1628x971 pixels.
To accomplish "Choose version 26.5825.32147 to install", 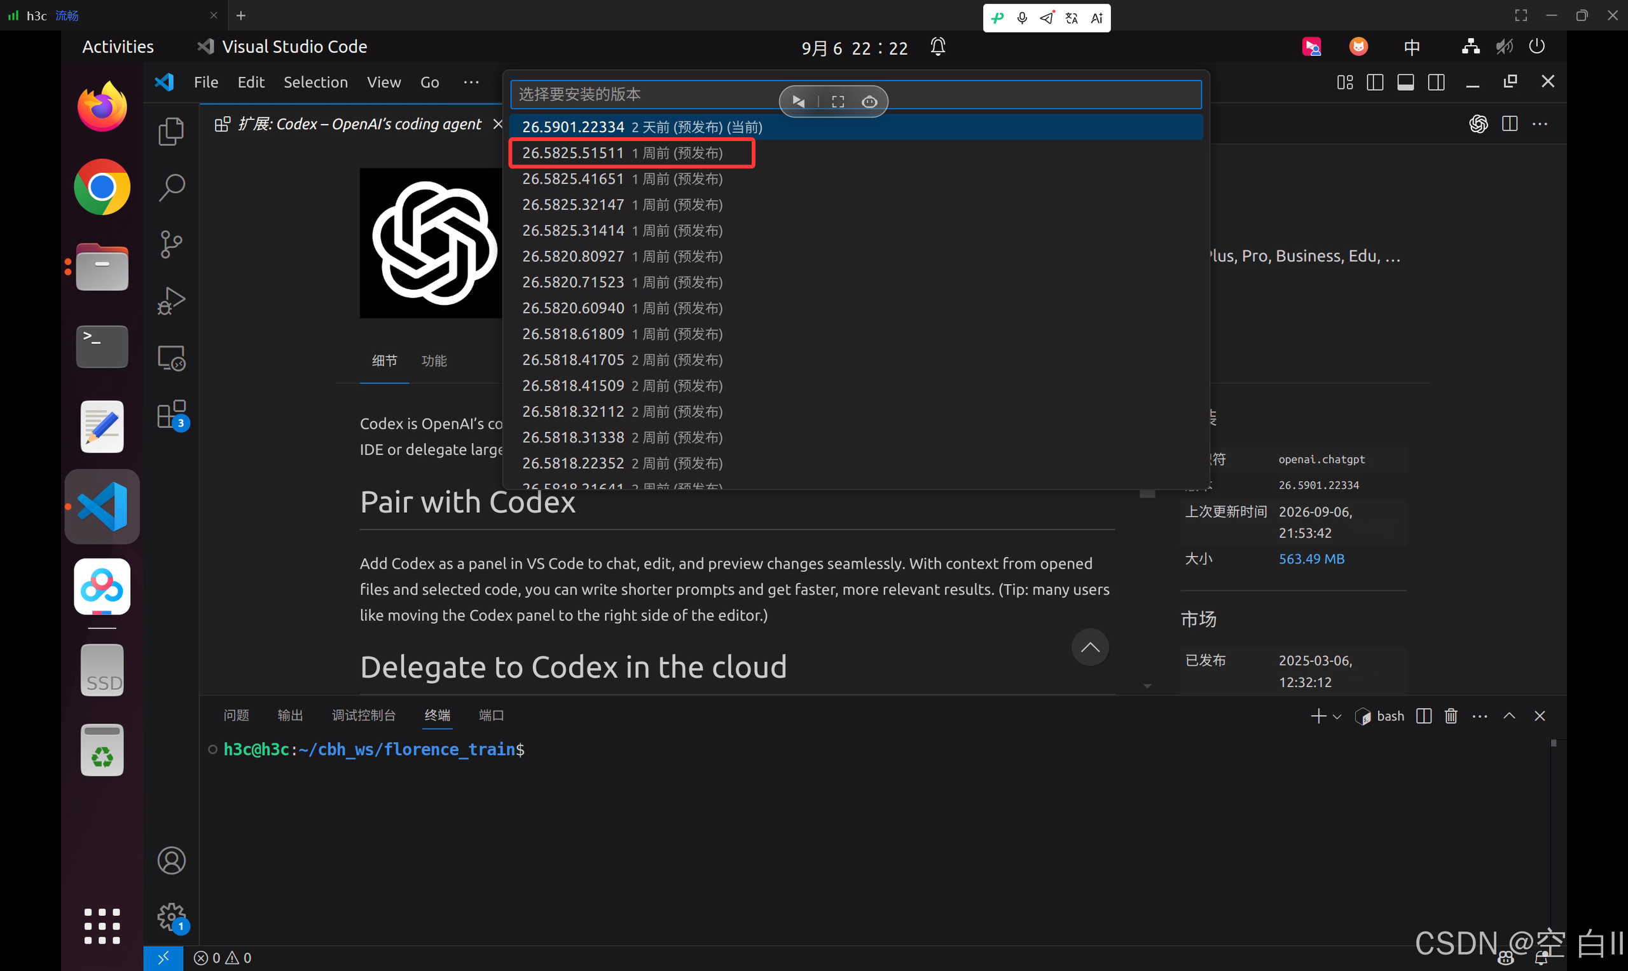I will pos(855,204).
